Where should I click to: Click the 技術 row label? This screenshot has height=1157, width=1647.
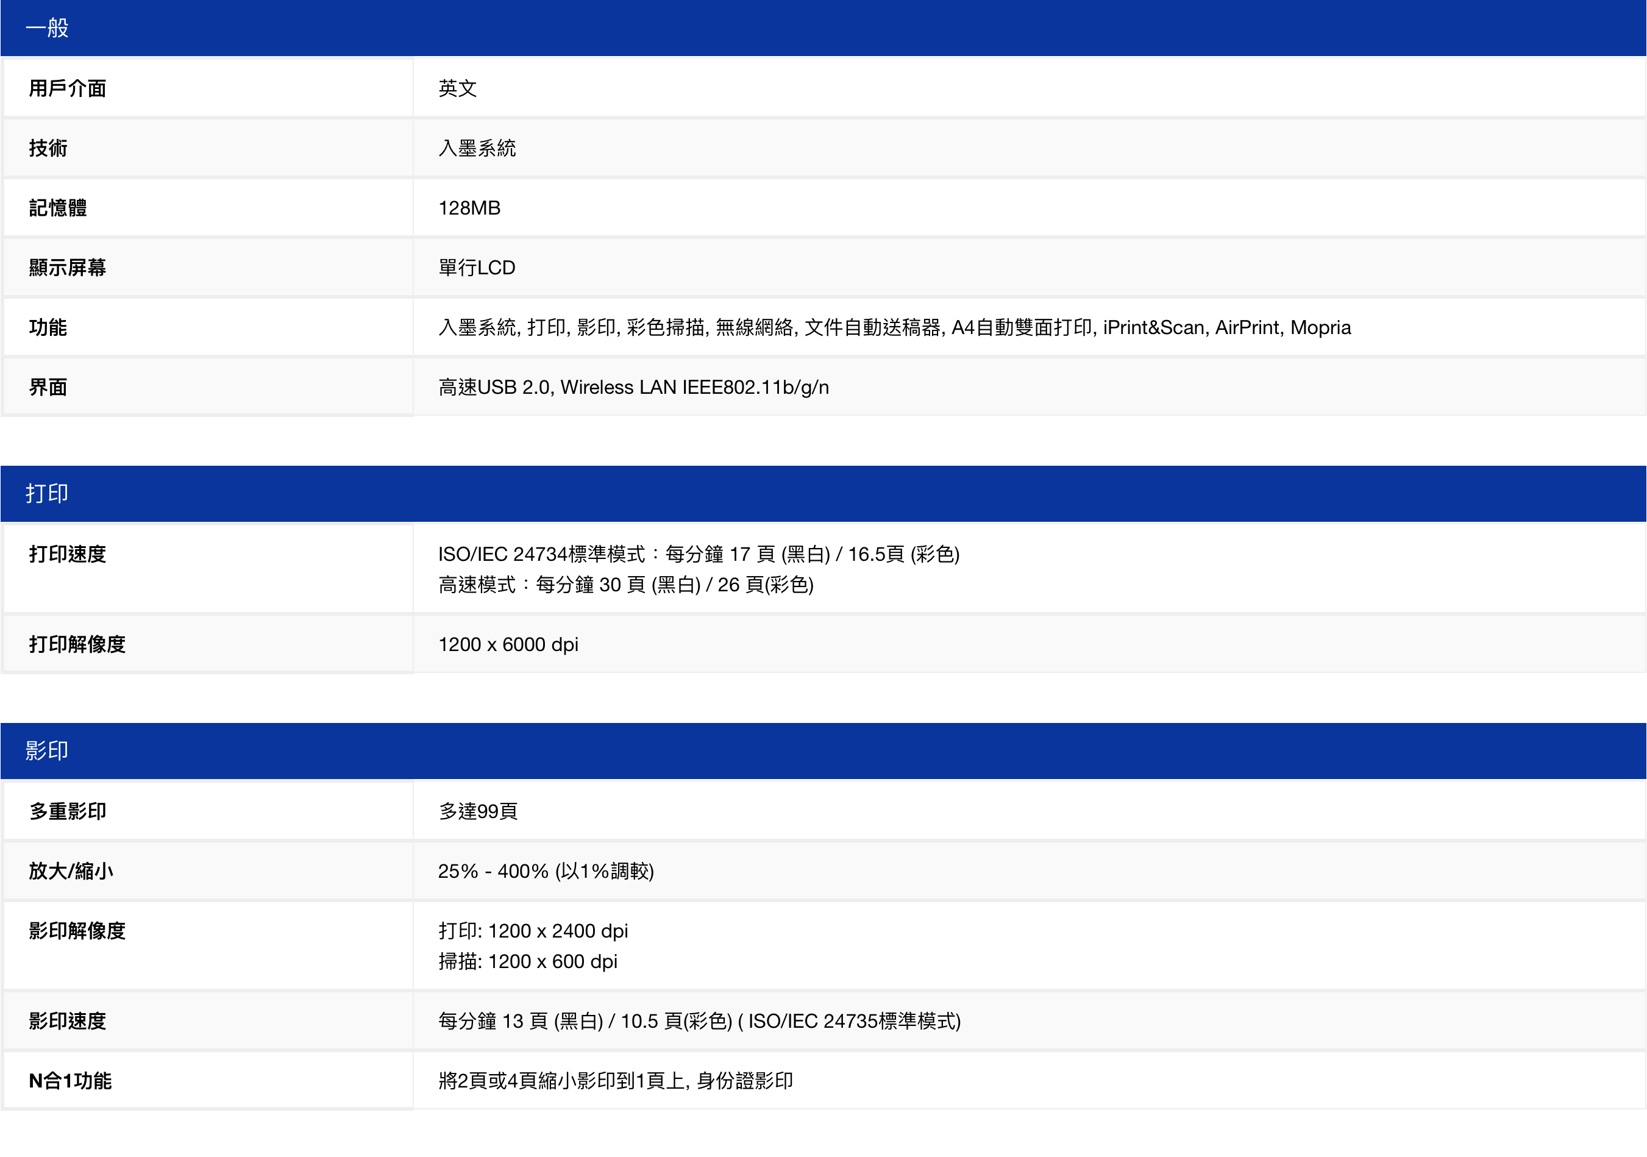coord(48,148)
